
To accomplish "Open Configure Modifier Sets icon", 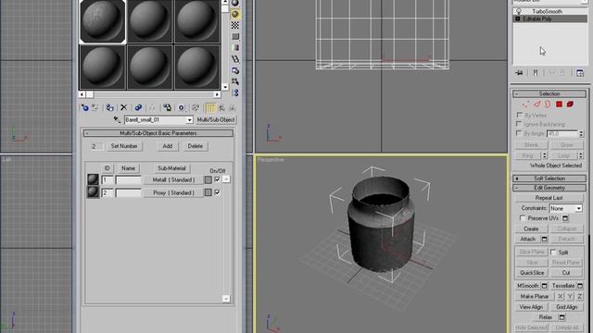I will pyautogui.click(x=580, y=72).
